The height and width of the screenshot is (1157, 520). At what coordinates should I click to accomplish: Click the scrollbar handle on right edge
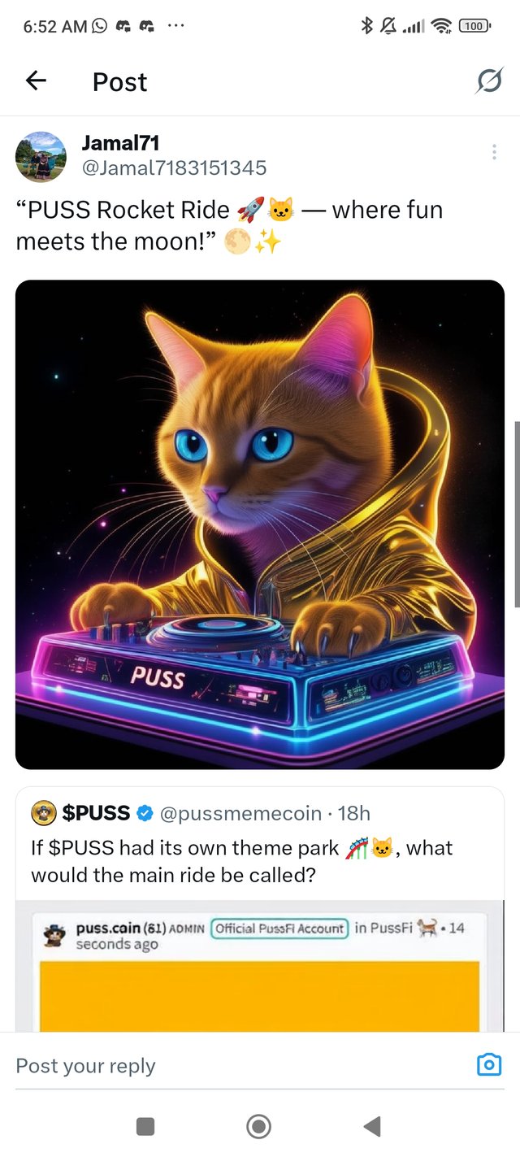(x=517, y=514)
